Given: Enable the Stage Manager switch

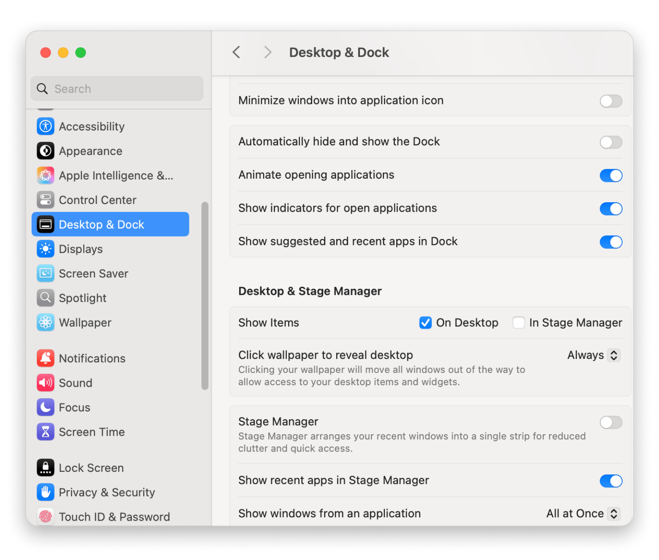Looking at the screenshot, I should pos(610,422).
